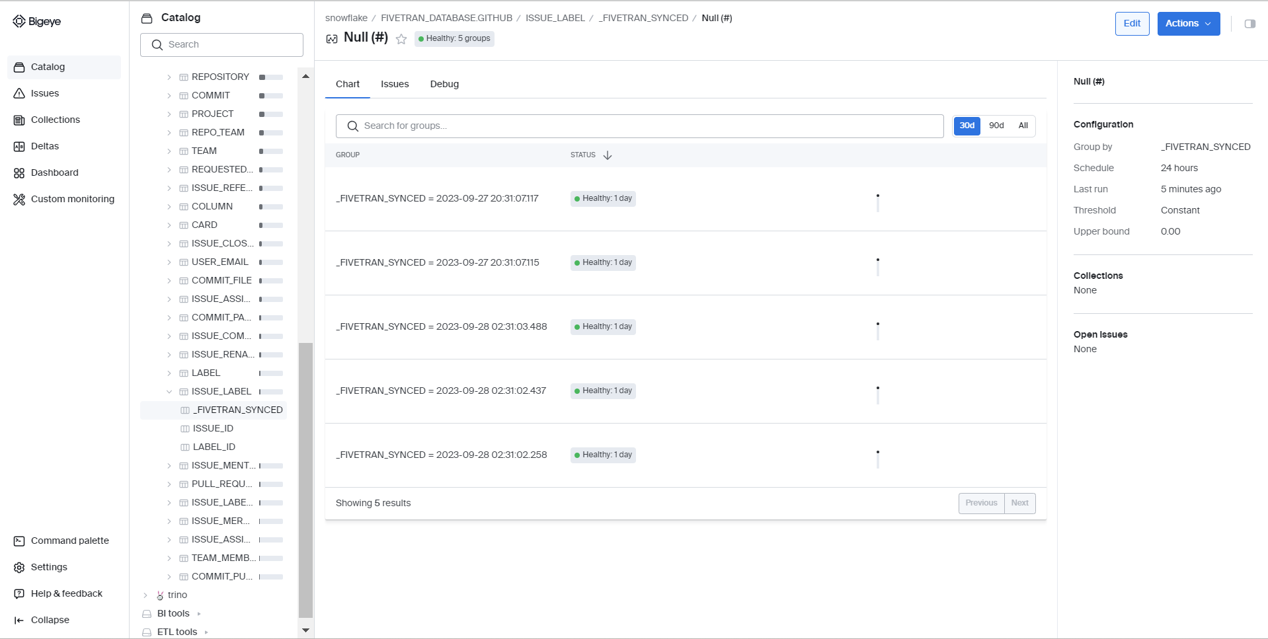This screenshot has height=639, width=1268.
Task: Collapse the ISSUE_LABEL table node
Action: (x=169, y=392)
